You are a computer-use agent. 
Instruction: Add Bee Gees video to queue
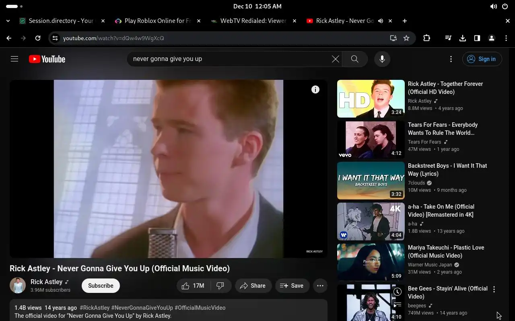[398, 305]
